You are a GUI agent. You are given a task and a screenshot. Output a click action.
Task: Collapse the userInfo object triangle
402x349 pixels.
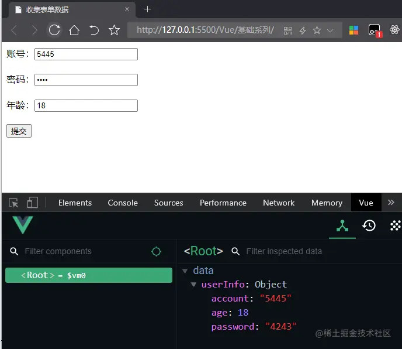pyautogui.click(x=193, y=284)
